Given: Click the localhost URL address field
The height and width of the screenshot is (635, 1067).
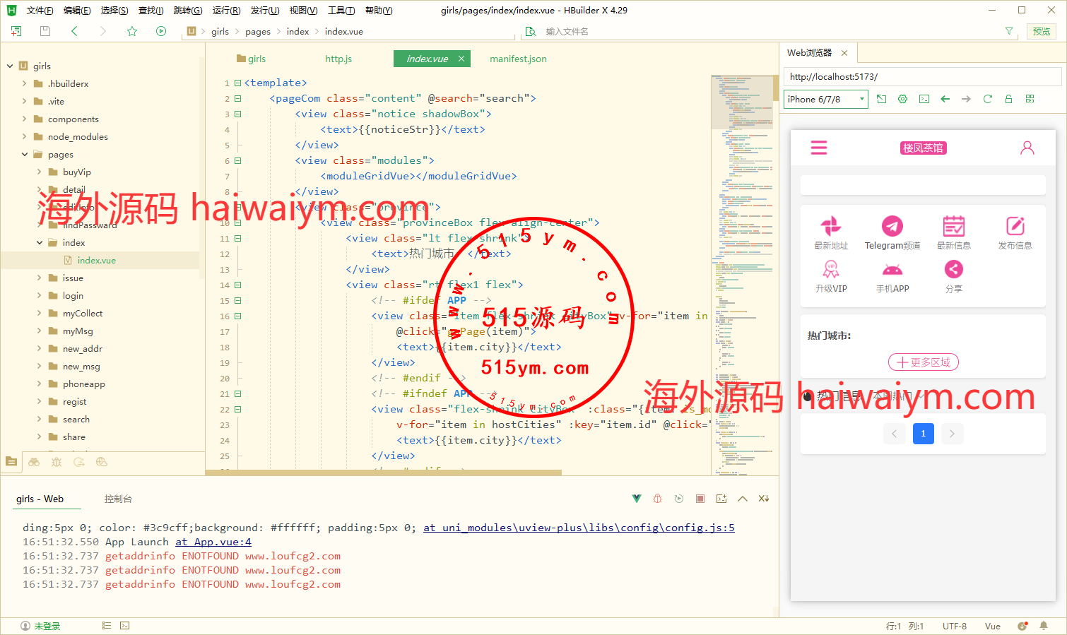Looking at the screenshot, I should 922,76.
